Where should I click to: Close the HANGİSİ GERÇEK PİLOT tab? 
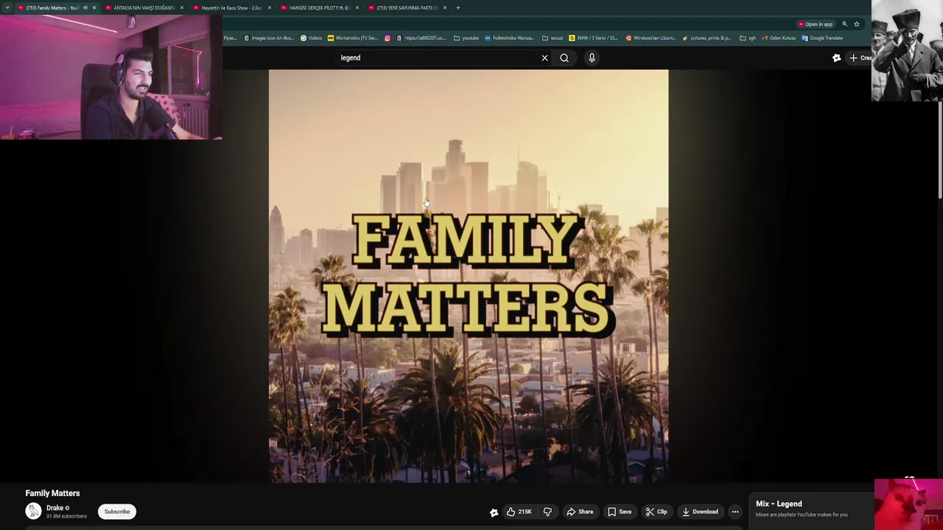tap(357, 7)
